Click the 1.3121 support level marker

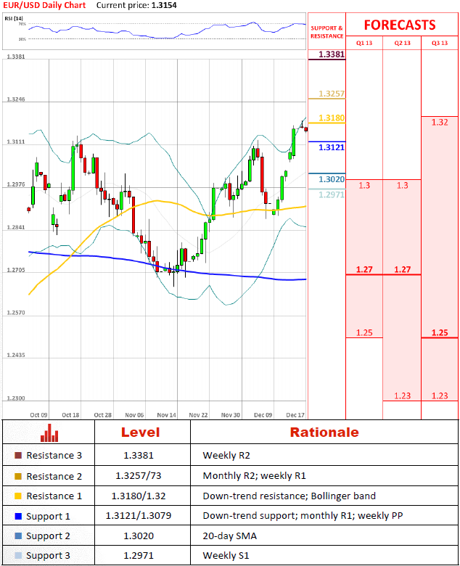coord(332,147)
